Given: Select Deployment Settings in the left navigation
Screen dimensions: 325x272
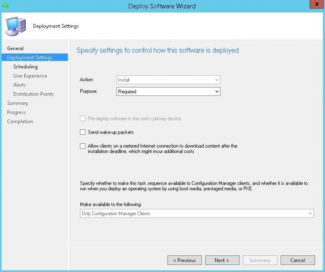Looking at the screenshot, I should click(30, 57).
